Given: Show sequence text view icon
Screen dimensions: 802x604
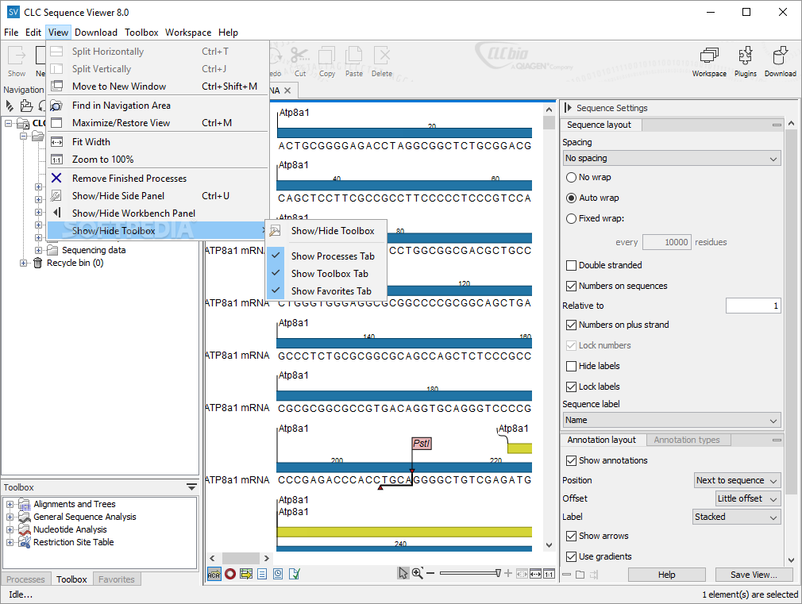Looking at the screenshot, I should click(x=262, y=574).
